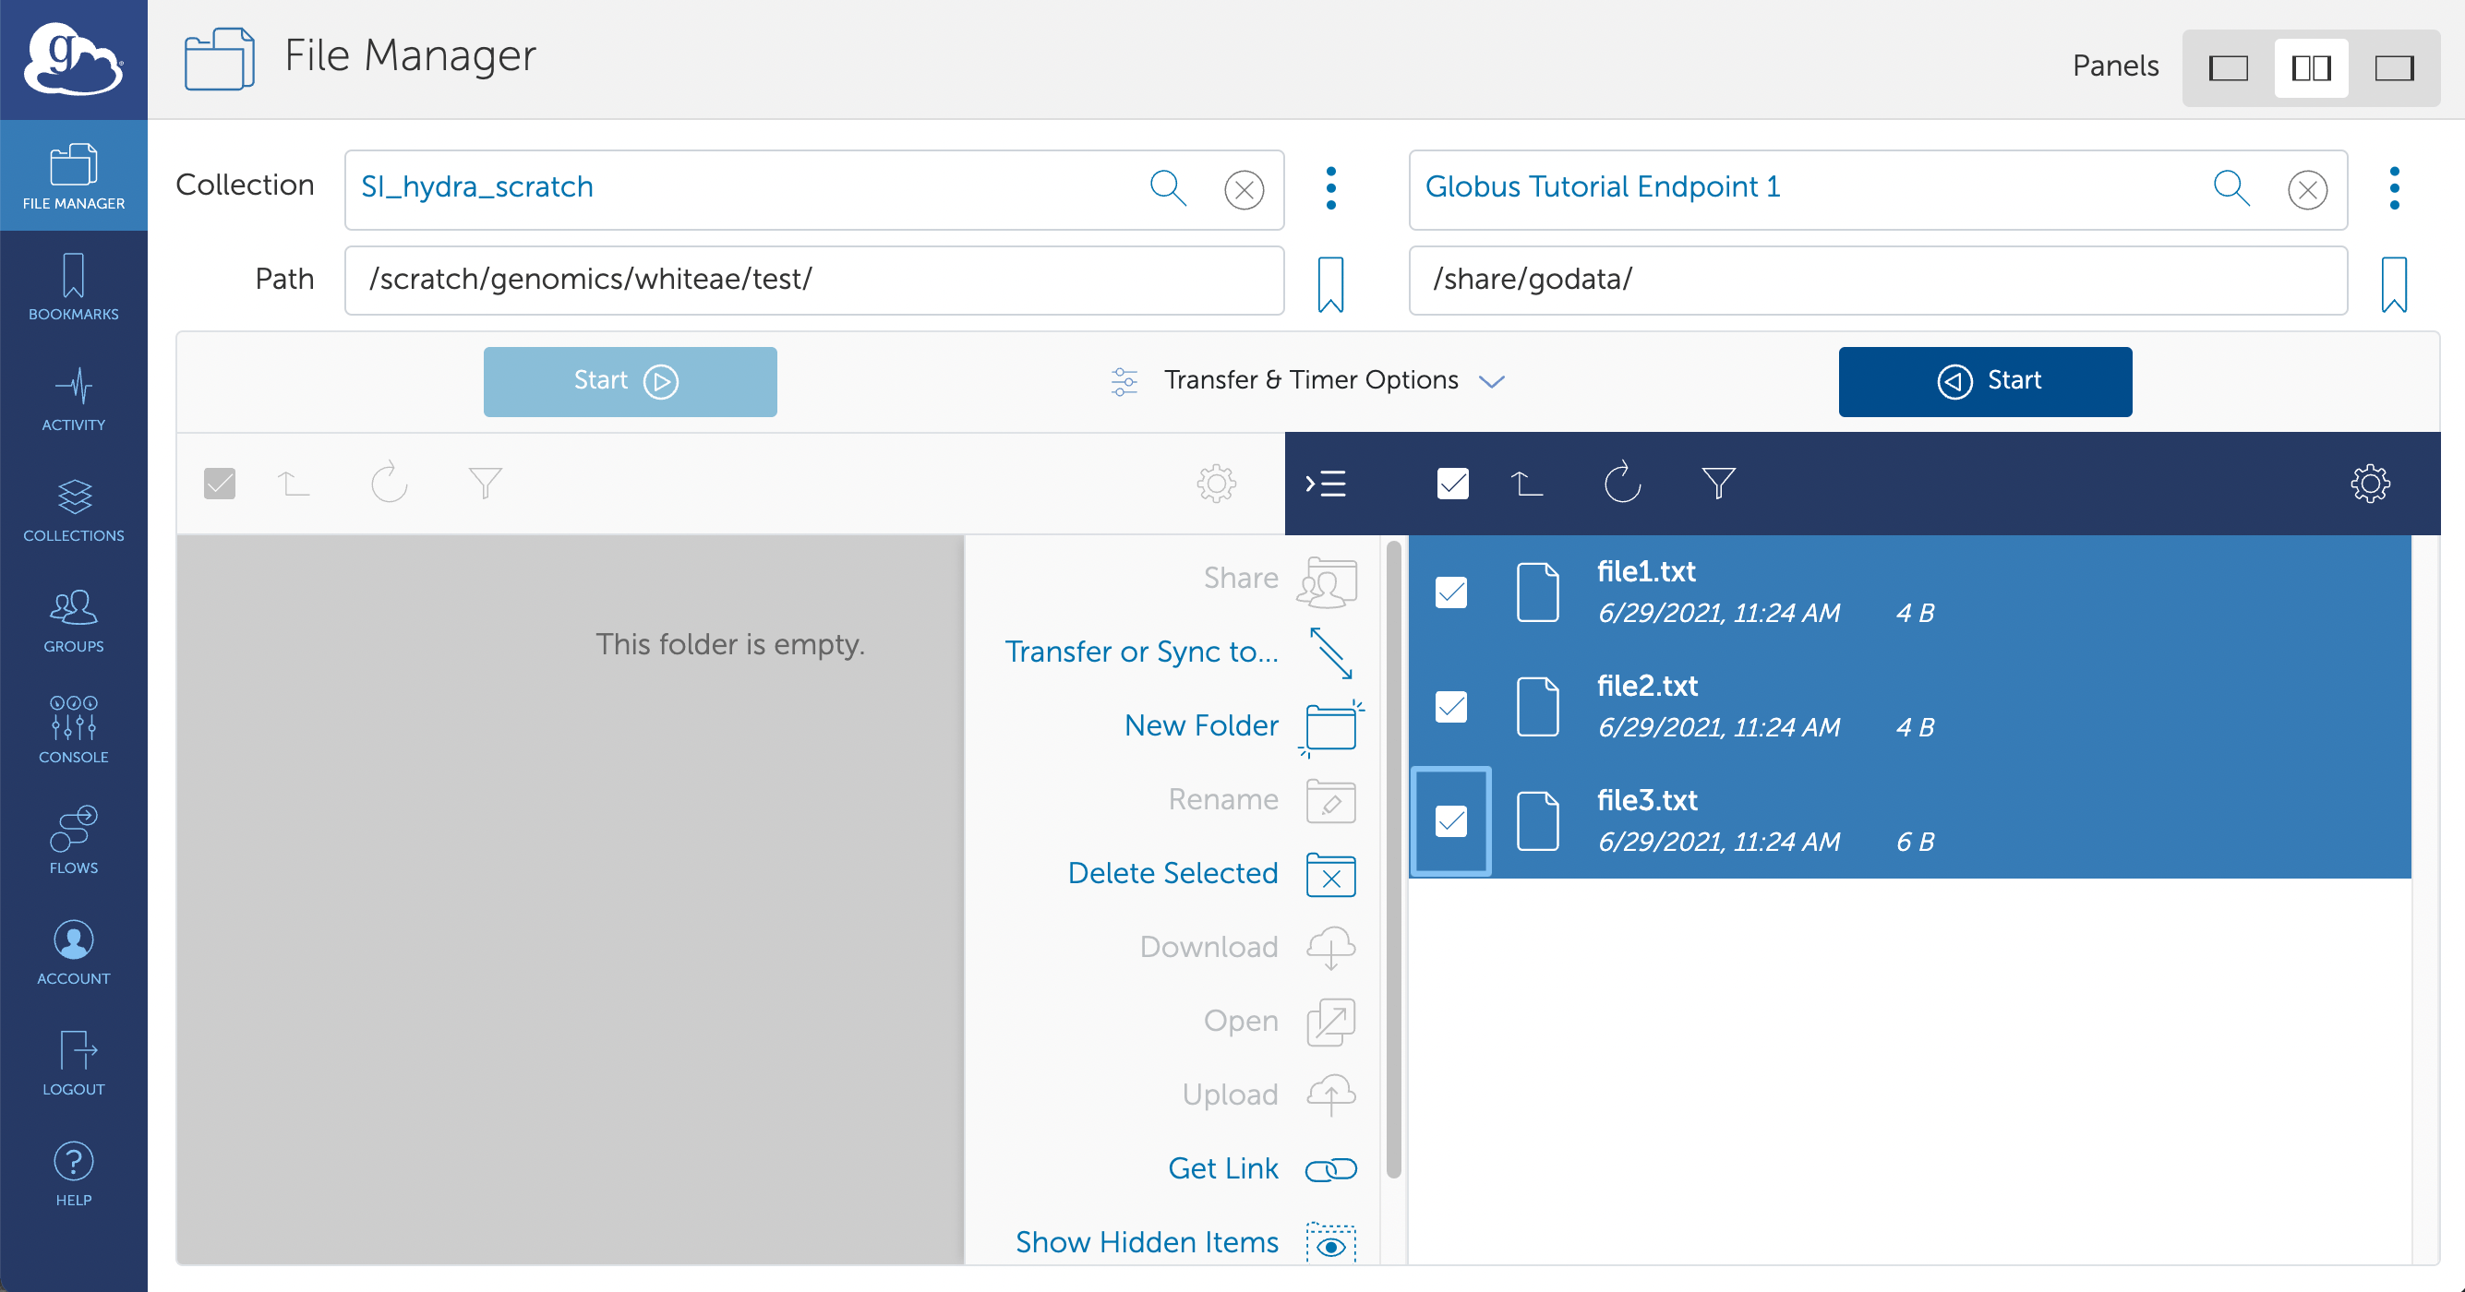Go to Console in the sidebar
This screenshot has height=1292, width=2465.
click(74, 730)
